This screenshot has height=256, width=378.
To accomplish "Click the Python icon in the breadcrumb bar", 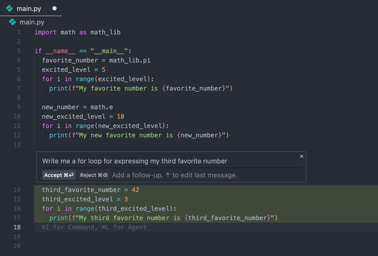I will (x=12, y=22).
